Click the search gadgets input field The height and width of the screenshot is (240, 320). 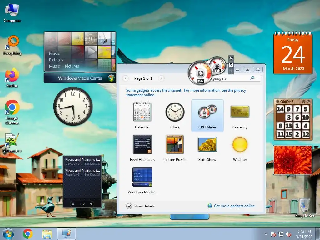pos(231,78)
